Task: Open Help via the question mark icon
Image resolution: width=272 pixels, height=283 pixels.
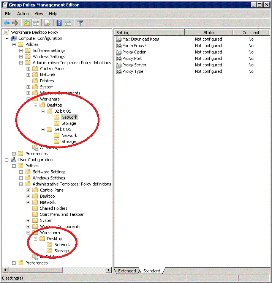Action: click(59, 23)
